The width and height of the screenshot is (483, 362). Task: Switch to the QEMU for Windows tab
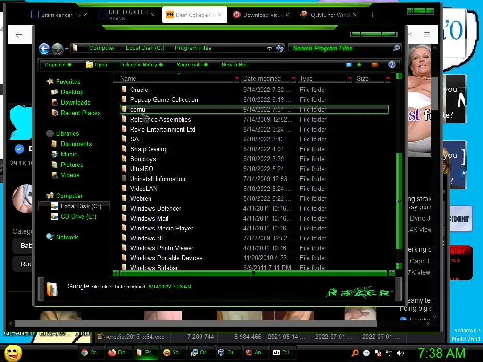329,15
